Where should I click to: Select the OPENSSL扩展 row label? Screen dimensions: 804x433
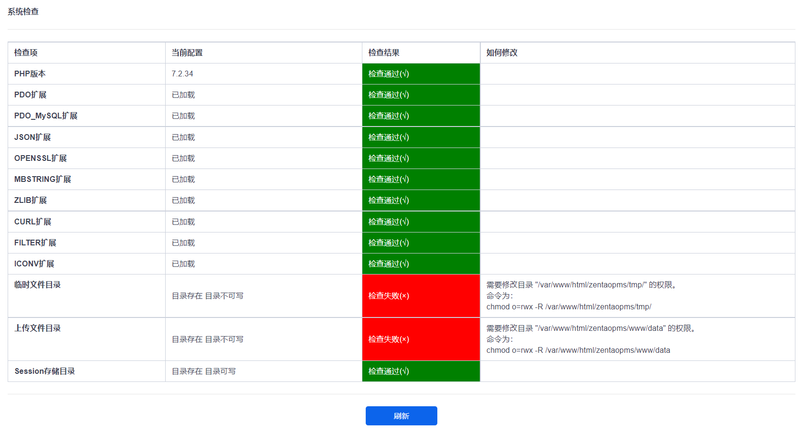pos(41,158)
